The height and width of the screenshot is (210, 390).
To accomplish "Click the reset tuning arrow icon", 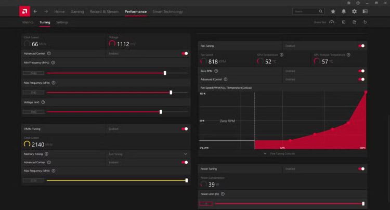I will point(365,22).
